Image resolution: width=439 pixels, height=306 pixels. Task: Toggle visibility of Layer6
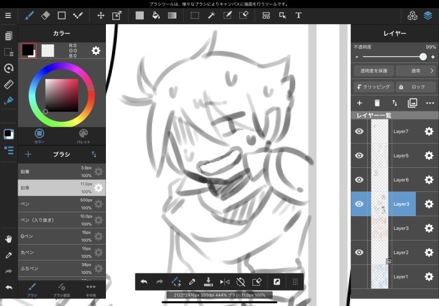coord(359,179)
